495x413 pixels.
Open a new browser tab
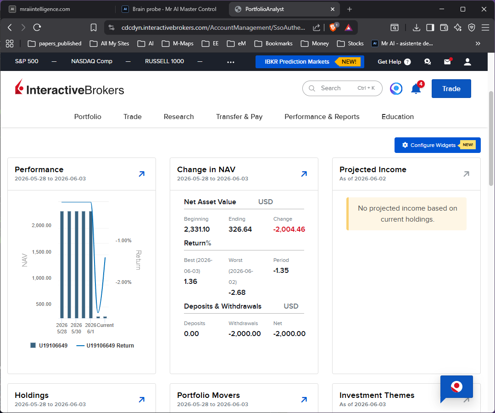tap(350, 9)
